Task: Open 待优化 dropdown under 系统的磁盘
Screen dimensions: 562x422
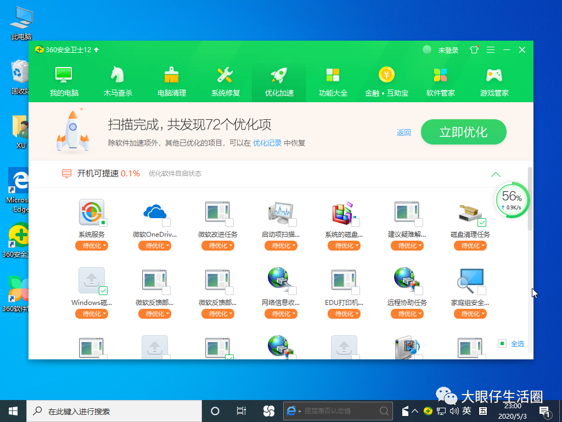Action: point(344,246)
